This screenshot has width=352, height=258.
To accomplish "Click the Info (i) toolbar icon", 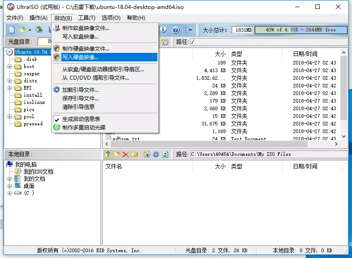I will (x=163, y=30).
